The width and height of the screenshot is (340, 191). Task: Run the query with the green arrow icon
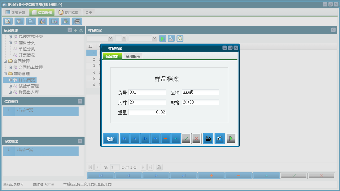(x=162, y=38)
